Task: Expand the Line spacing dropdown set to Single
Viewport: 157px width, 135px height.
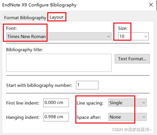Action: 128,102
